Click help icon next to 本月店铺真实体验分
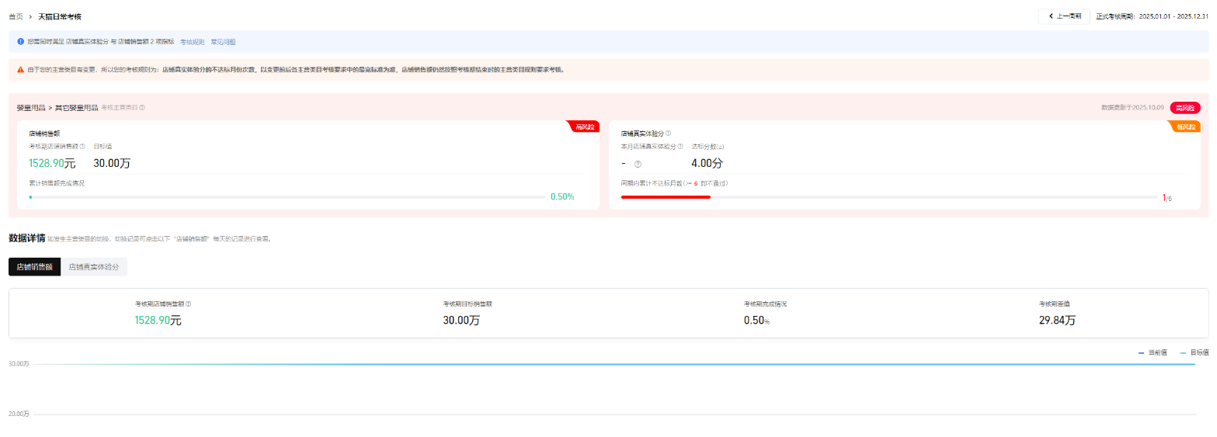The height and width of the screenshot is (437, 1217). 680,146
